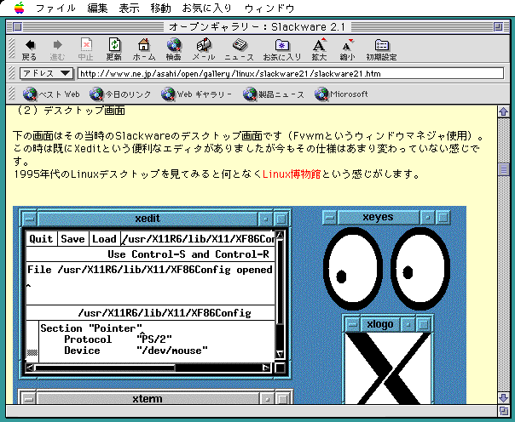Click xedit filename path field
The width and height of the screenshot is (515, 422).
(198, 238)
